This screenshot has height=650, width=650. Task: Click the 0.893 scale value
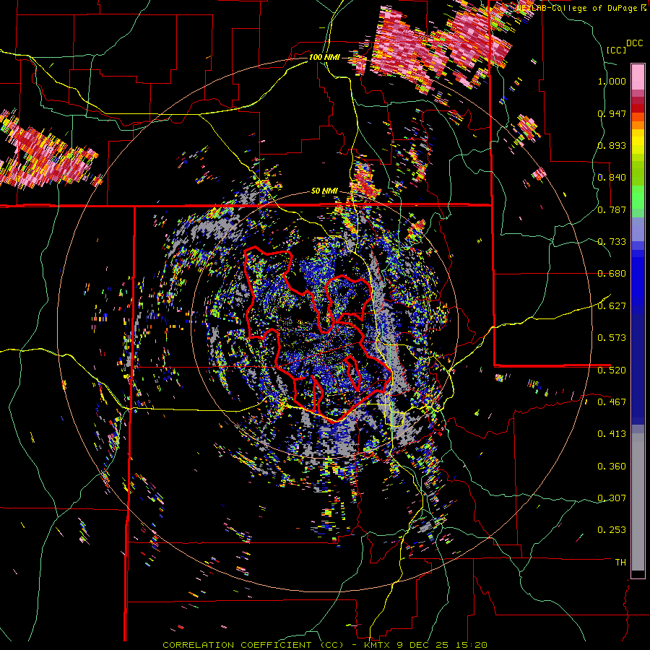tap(612, 145)
